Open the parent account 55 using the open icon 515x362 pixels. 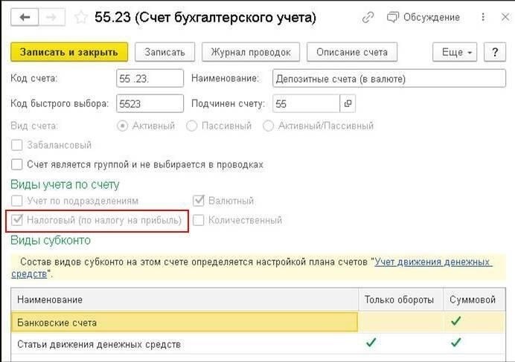tap(348, 104)
